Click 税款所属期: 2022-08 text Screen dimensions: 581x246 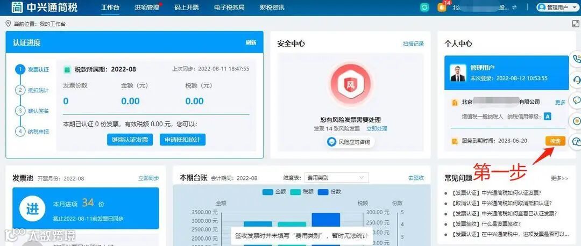point(105,69)
